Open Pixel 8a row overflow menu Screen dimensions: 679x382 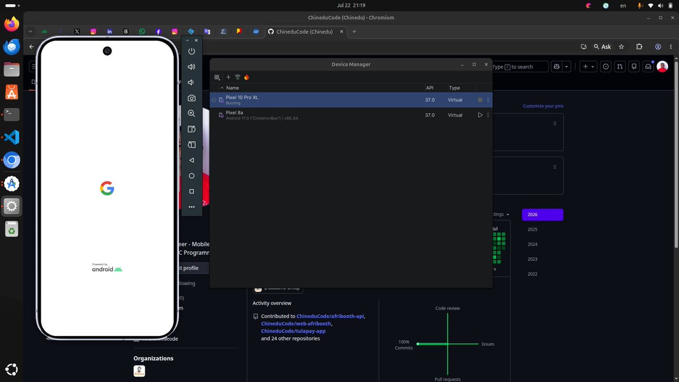(x=488, y=115)
